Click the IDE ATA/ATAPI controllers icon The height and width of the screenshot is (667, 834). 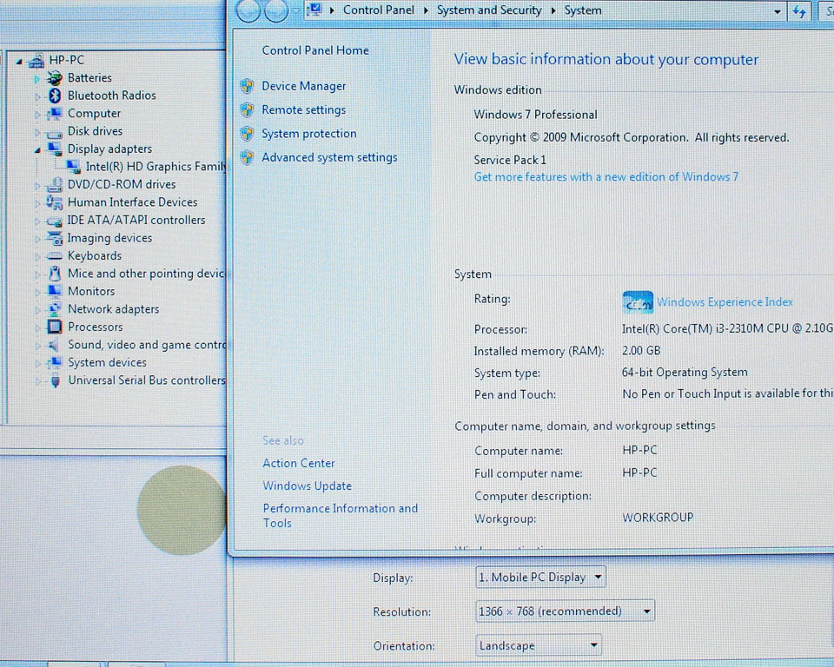coord(54,221)
